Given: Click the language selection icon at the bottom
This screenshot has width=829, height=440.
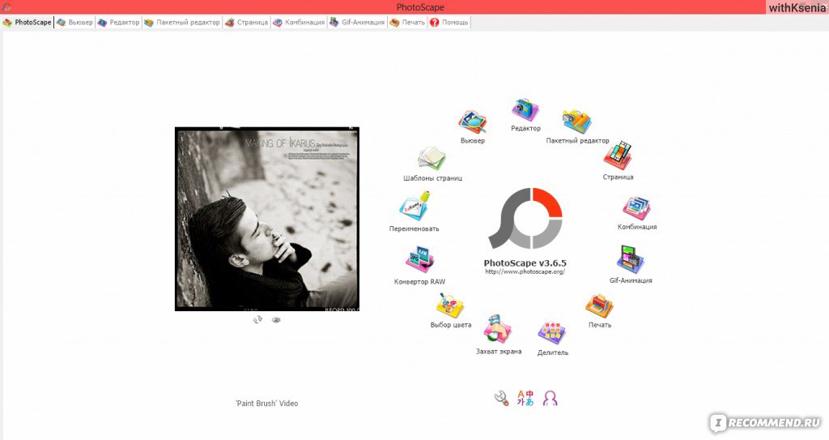Looking at the screenshot, I should [525, 398].
